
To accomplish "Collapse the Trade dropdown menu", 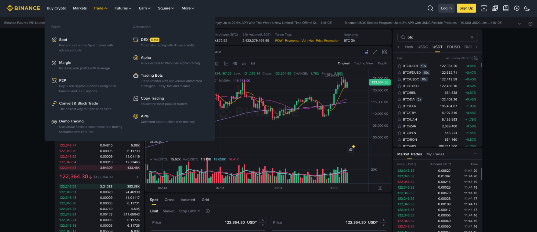I will [100, 8].
